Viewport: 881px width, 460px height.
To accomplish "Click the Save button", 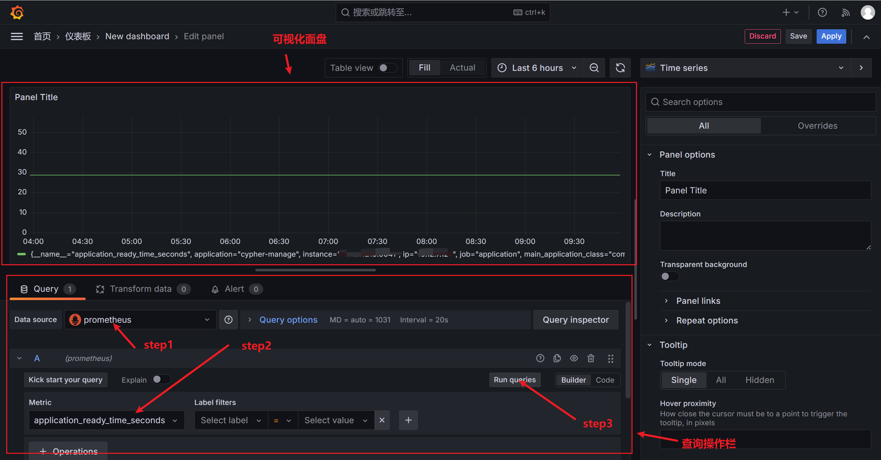I will (x=798, y=36).
